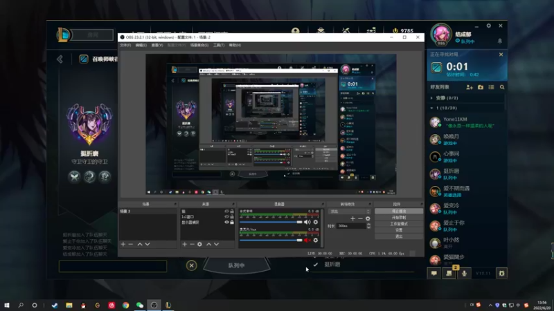
Task: Open the notifications bell in League client
Action: point(500,41)
